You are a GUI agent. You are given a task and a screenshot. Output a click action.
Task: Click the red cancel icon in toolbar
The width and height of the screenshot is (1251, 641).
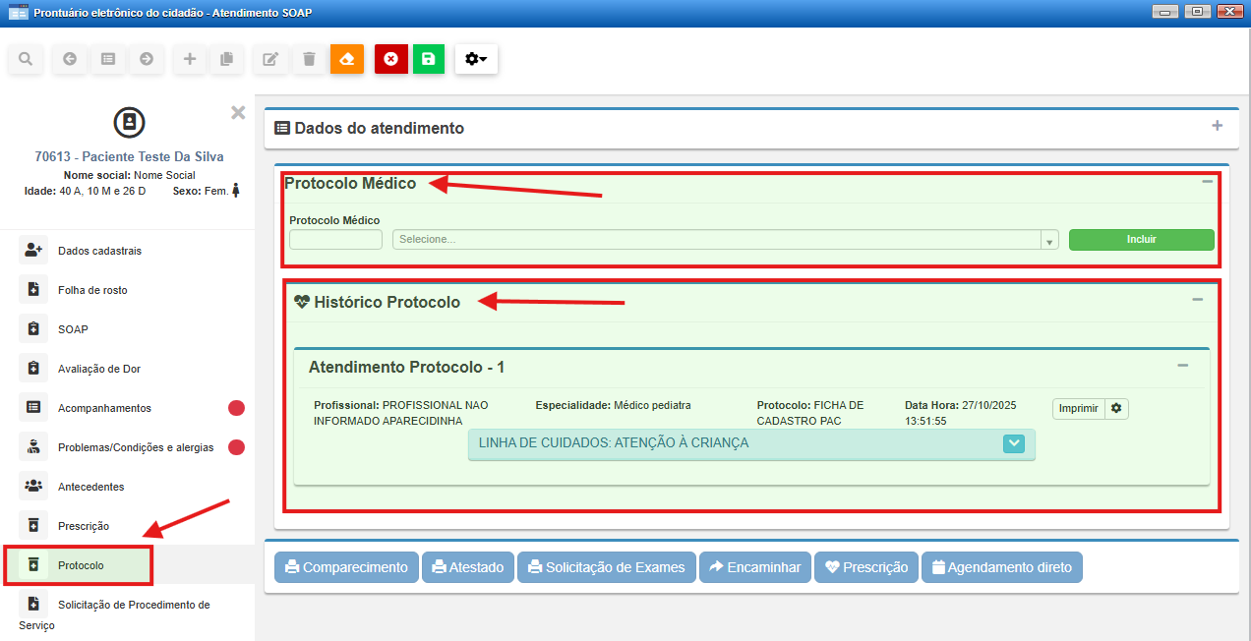[x=390, y=59]
